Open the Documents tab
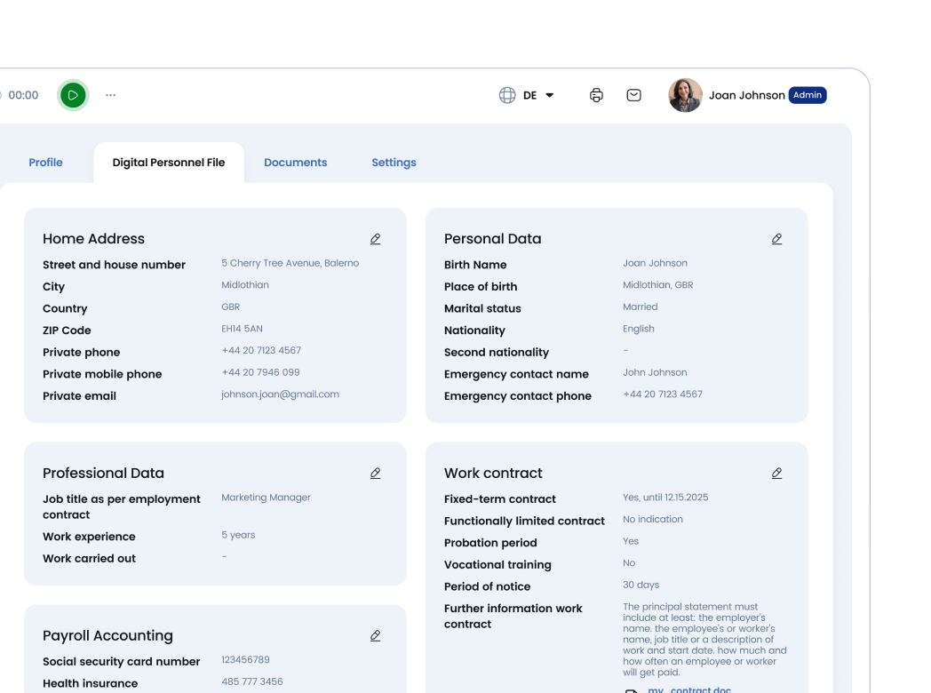Viewport: 931px width, 693px height. point(295,163)
